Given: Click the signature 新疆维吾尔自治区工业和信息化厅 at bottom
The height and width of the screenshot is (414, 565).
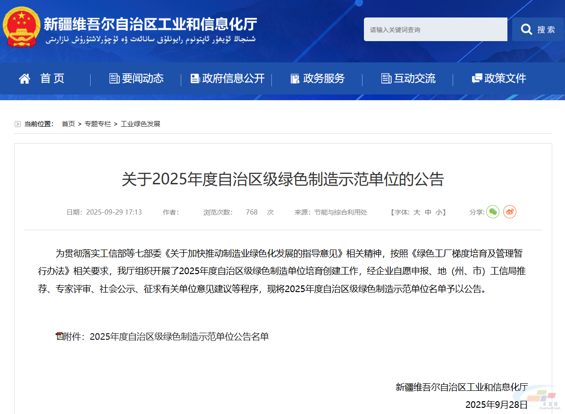Looking at the screenshot, I should click(462, 388).
